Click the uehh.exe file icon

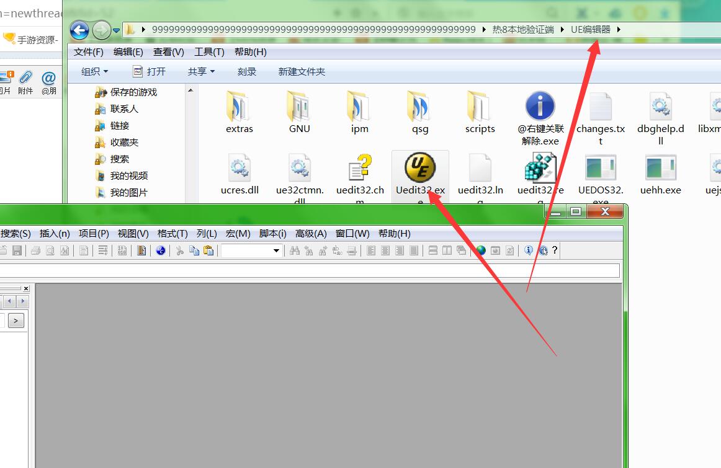pyautogui.click(x=660, y=169)
